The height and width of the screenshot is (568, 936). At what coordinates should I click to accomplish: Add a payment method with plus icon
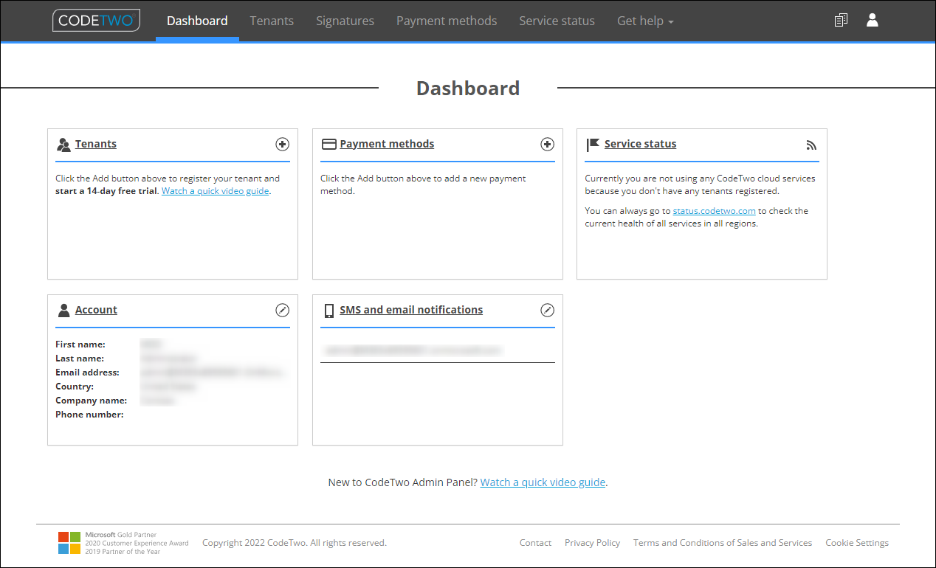(547, 145)
